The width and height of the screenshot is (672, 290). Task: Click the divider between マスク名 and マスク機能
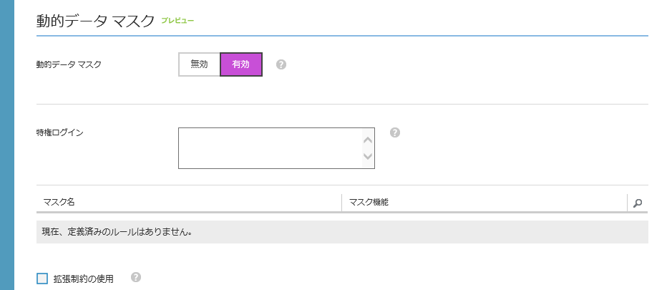point(342,203)
